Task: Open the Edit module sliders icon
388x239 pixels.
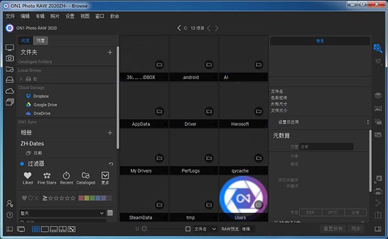Action: click(378, 61)
